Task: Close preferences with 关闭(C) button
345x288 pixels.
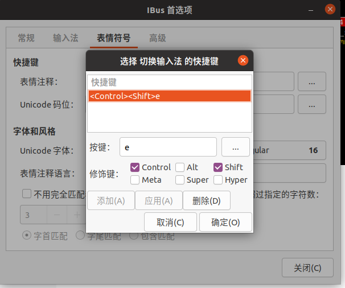Action: click(x=307, y=268)
